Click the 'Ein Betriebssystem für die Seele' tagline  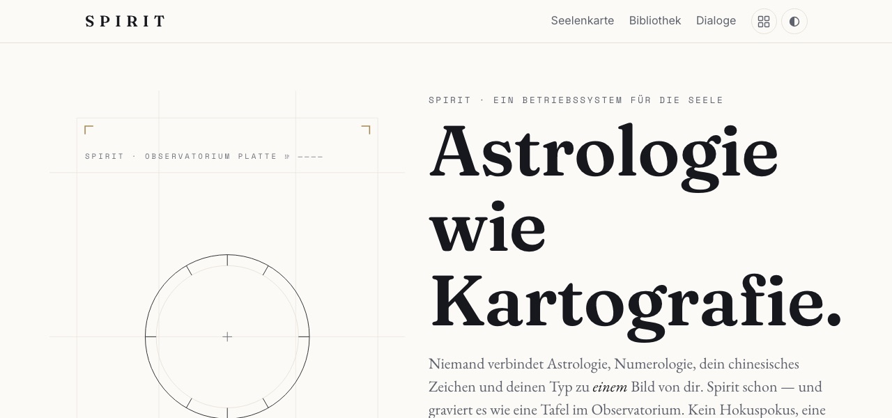(608, 100)
